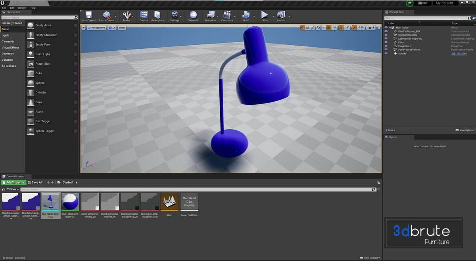The height and width of the screenshot is (261, 476).
Task: Open the Marketplace from the toolbar
Action: pyautogui.click(x=157, y=16)
